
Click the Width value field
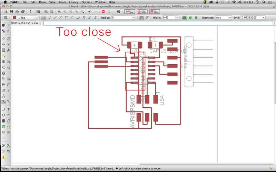tap(169, 18)
